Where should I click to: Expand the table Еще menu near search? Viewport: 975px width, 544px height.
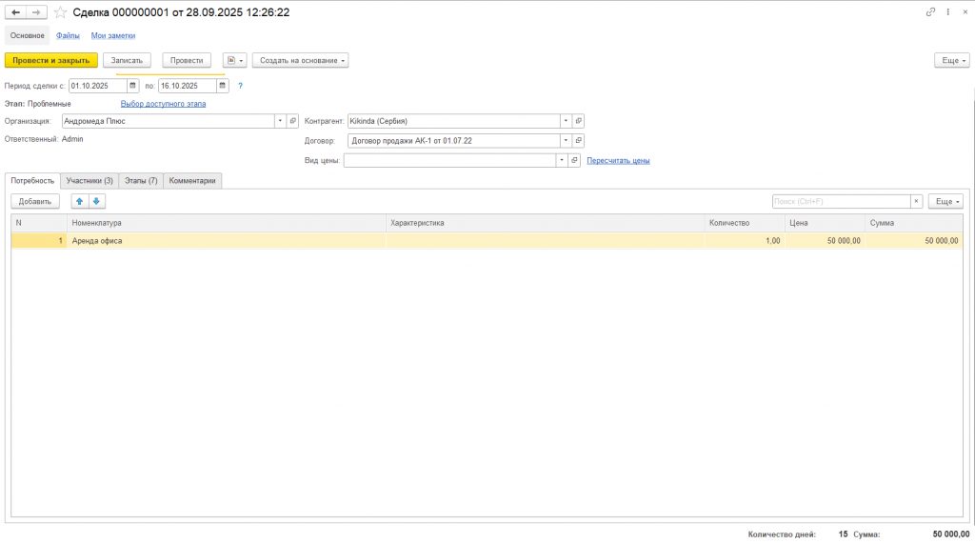[945, 201]
